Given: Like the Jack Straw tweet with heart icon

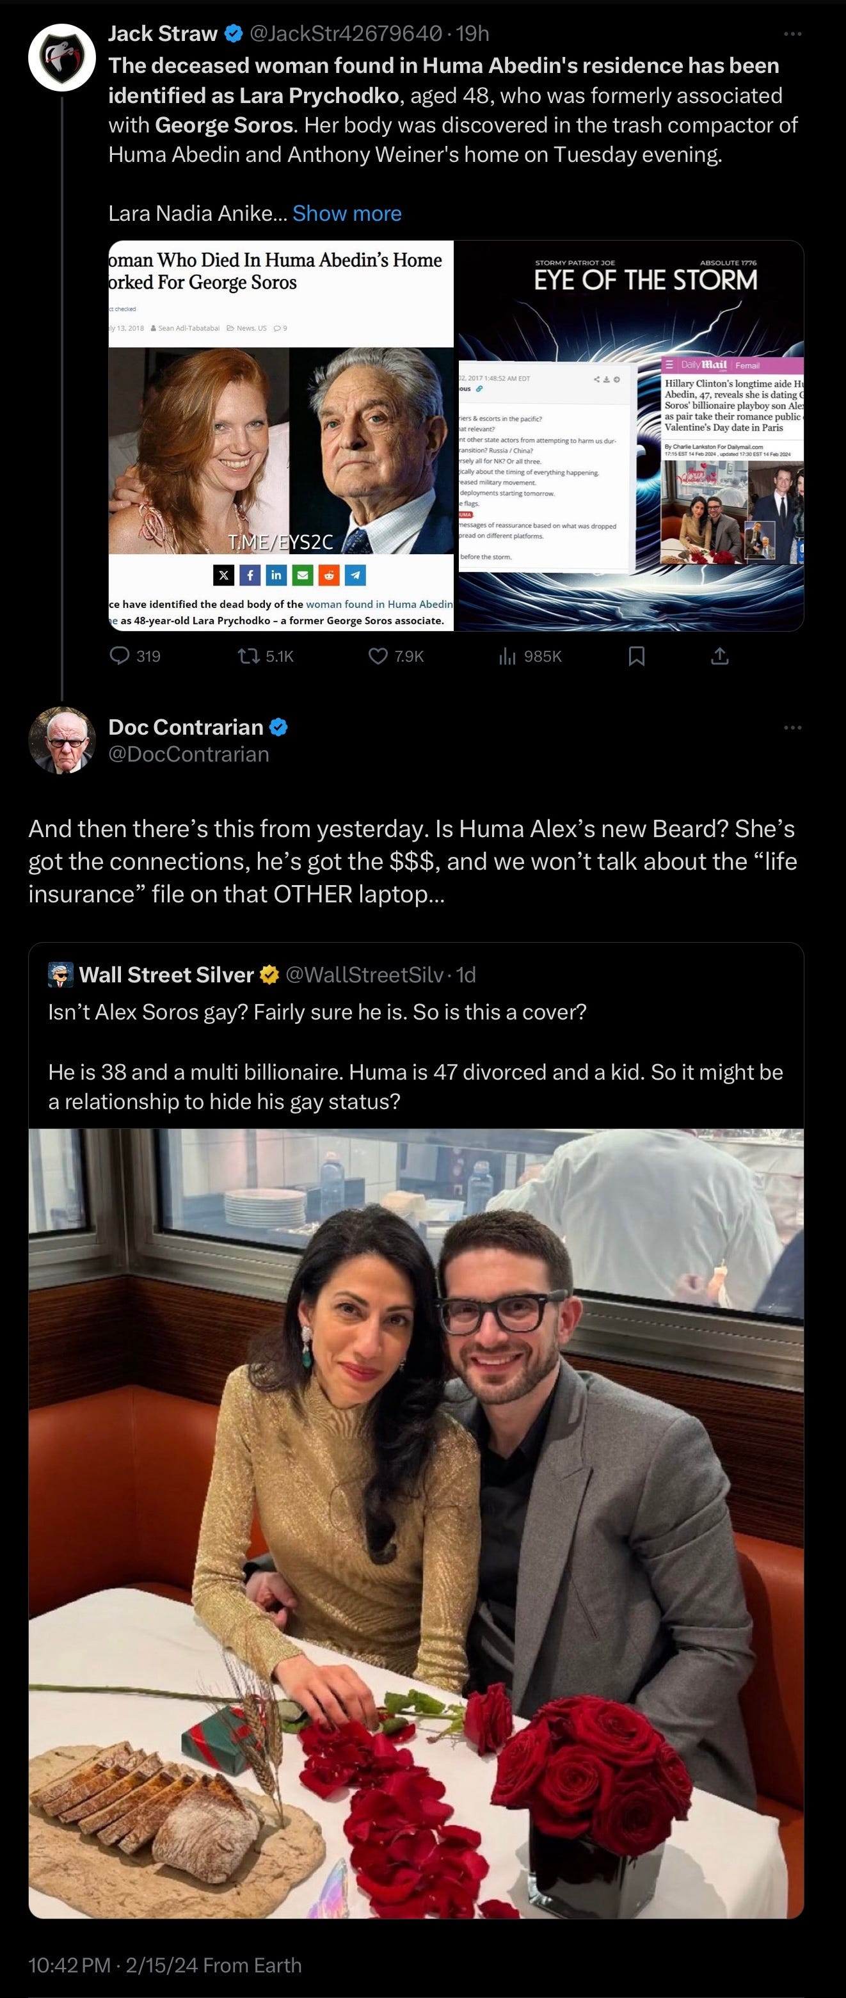Looking at the screenshot, I should click(395, 656).
